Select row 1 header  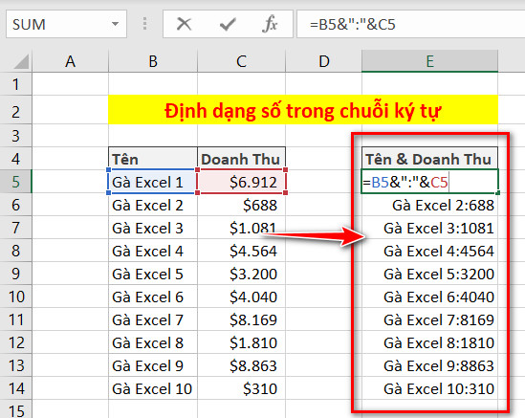click(x=15, y=84)
